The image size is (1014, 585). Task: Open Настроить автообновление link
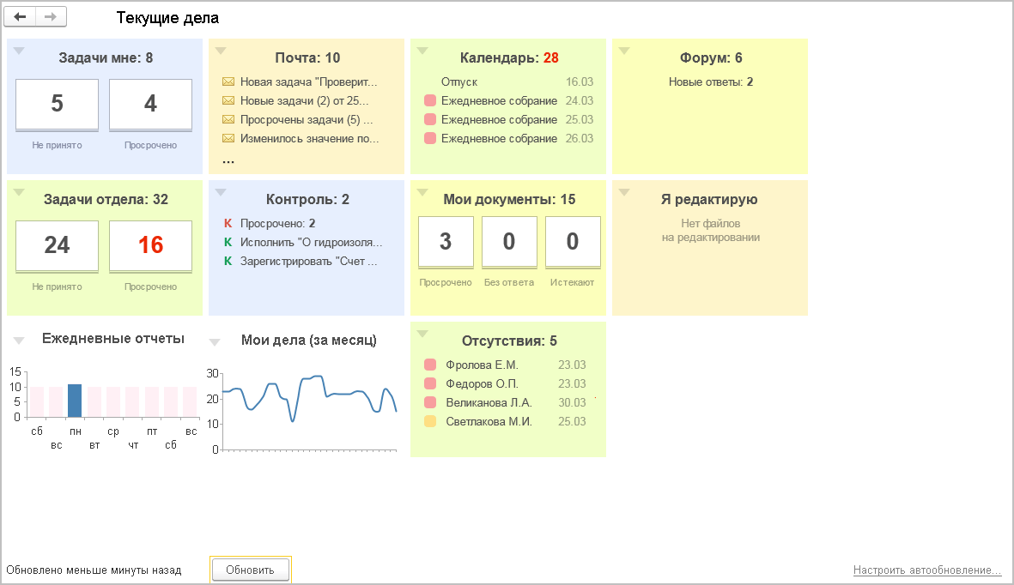pyautogui.click(x=926, y=570)
